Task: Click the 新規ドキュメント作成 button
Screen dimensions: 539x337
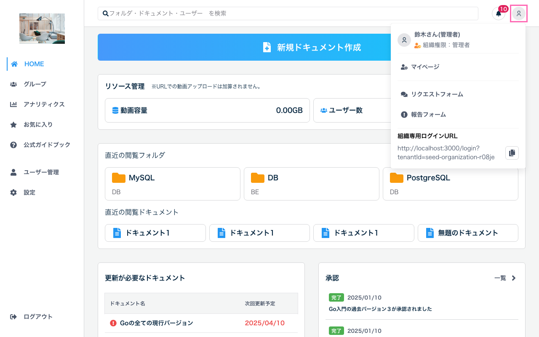Action: (312, 47)
